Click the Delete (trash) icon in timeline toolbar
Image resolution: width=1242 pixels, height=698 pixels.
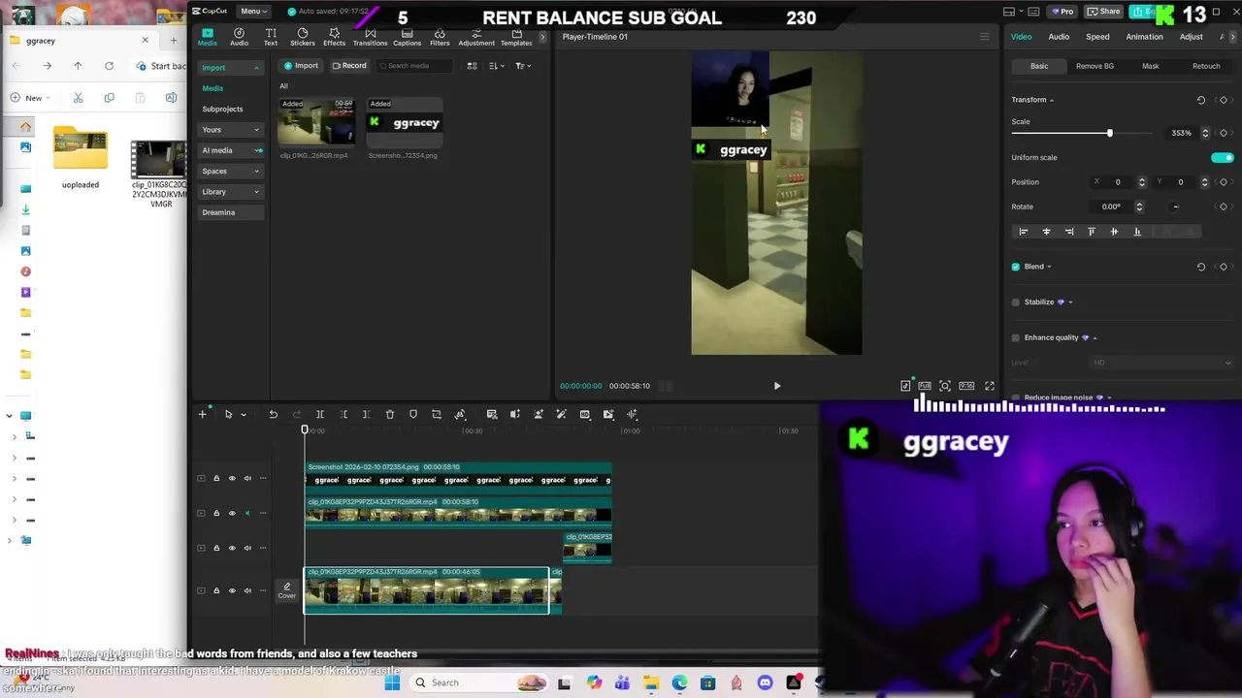tap(390, 415)
